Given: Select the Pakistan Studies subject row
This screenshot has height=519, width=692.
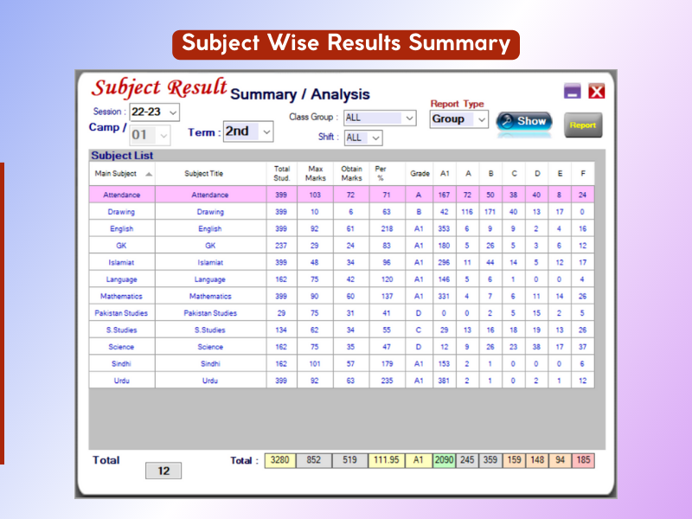Looking at the screenshot, I should (x=122, y=313).
